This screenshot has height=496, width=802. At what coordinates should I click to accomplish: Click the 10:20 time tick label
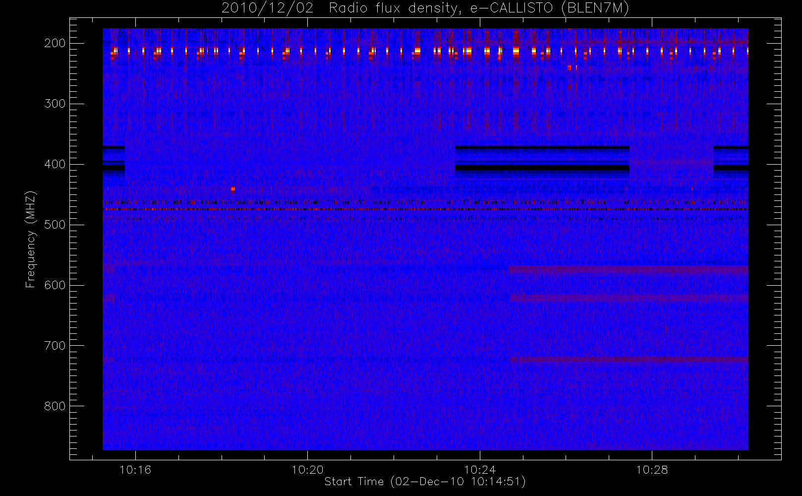click(307, 470)
